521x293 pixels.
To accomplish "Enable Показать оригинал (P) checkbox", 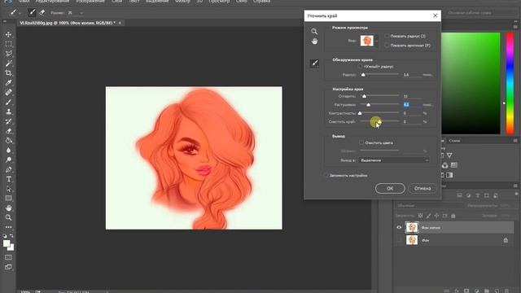I will (x=387, y=46).
